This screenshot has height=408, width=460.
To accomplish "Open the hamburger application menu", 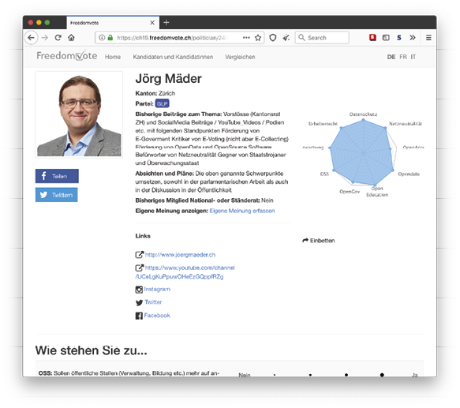I will pyautogui.click(x=428, y=38).
